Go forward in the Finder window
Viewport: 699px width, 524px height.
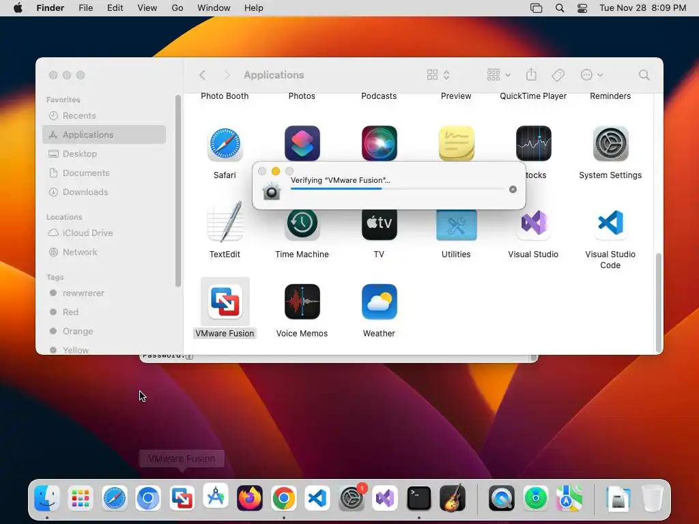(x=227, y=75)
